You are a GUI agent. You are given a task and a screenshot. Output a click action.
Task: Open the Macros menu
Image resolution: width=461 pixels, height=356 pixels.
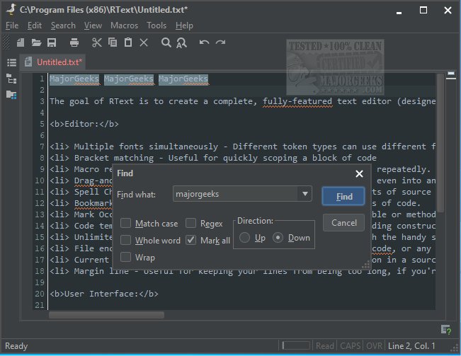coord(124,25)
